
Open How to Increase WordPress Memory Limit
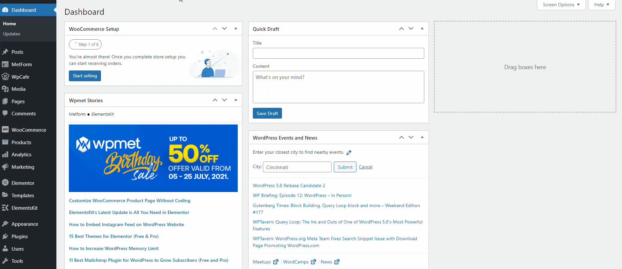[x=114, y=248]
